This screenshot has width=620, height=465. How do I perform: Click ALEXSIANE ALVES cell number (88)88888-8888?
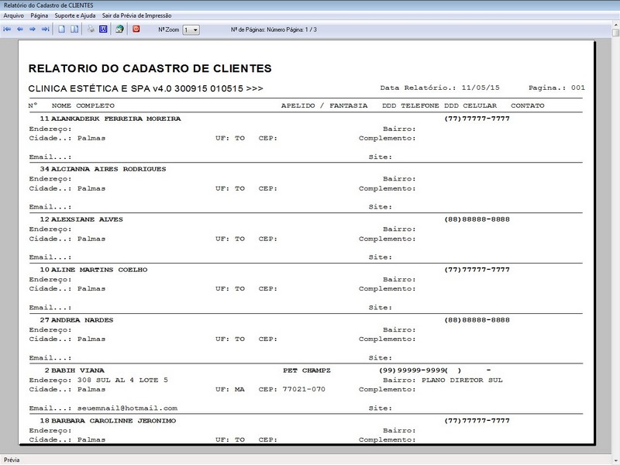pos(477,219)
